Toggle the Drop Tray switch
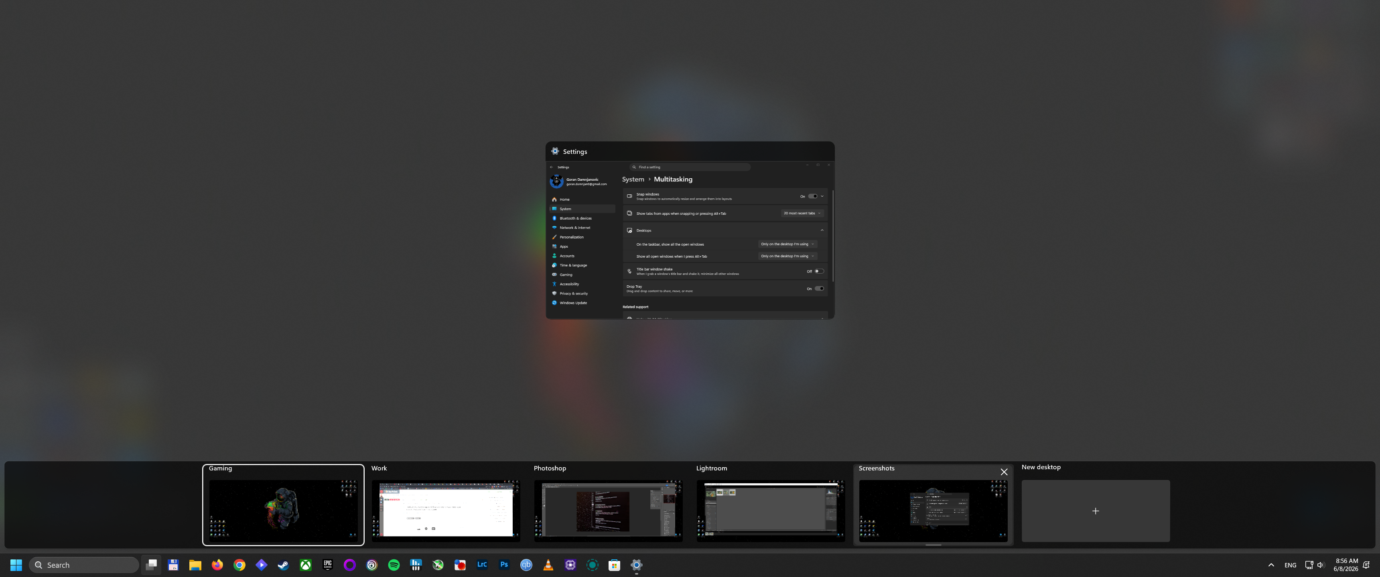Viewport: 1380px width, 577px height. pos(819,288)
